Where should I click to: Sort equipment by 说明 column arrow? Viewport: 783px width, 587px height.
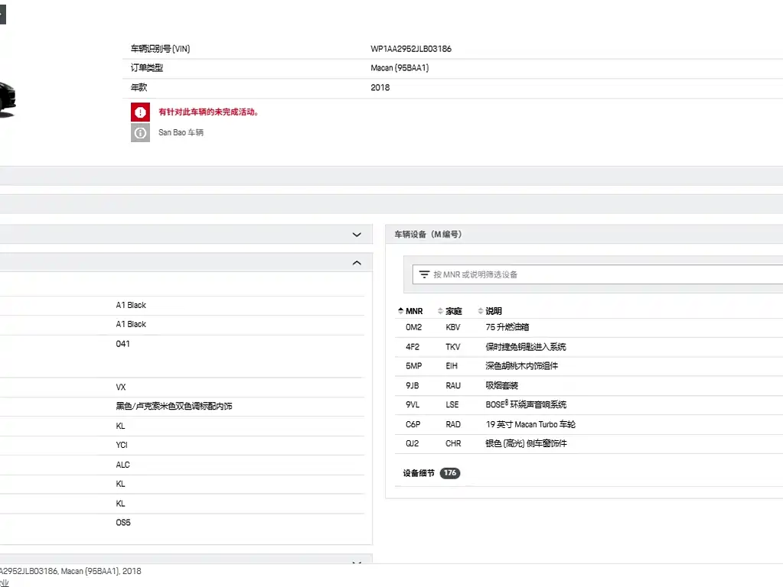pos(481,311)
